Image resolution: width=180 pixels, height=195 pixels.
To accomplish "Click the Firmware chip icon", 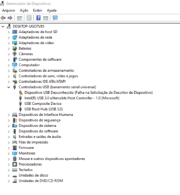I will coord(15,148).
